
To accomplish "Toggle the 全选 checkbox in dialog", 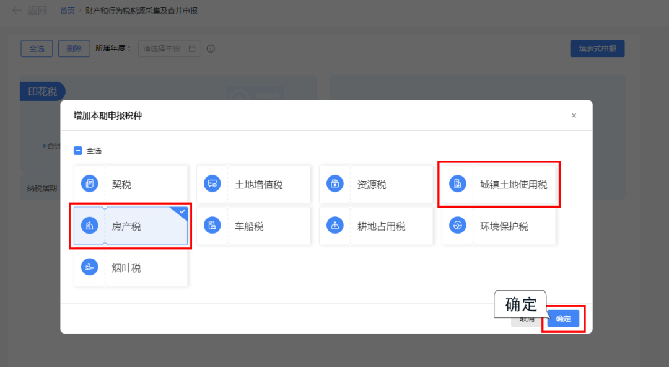I will [77, 151].
